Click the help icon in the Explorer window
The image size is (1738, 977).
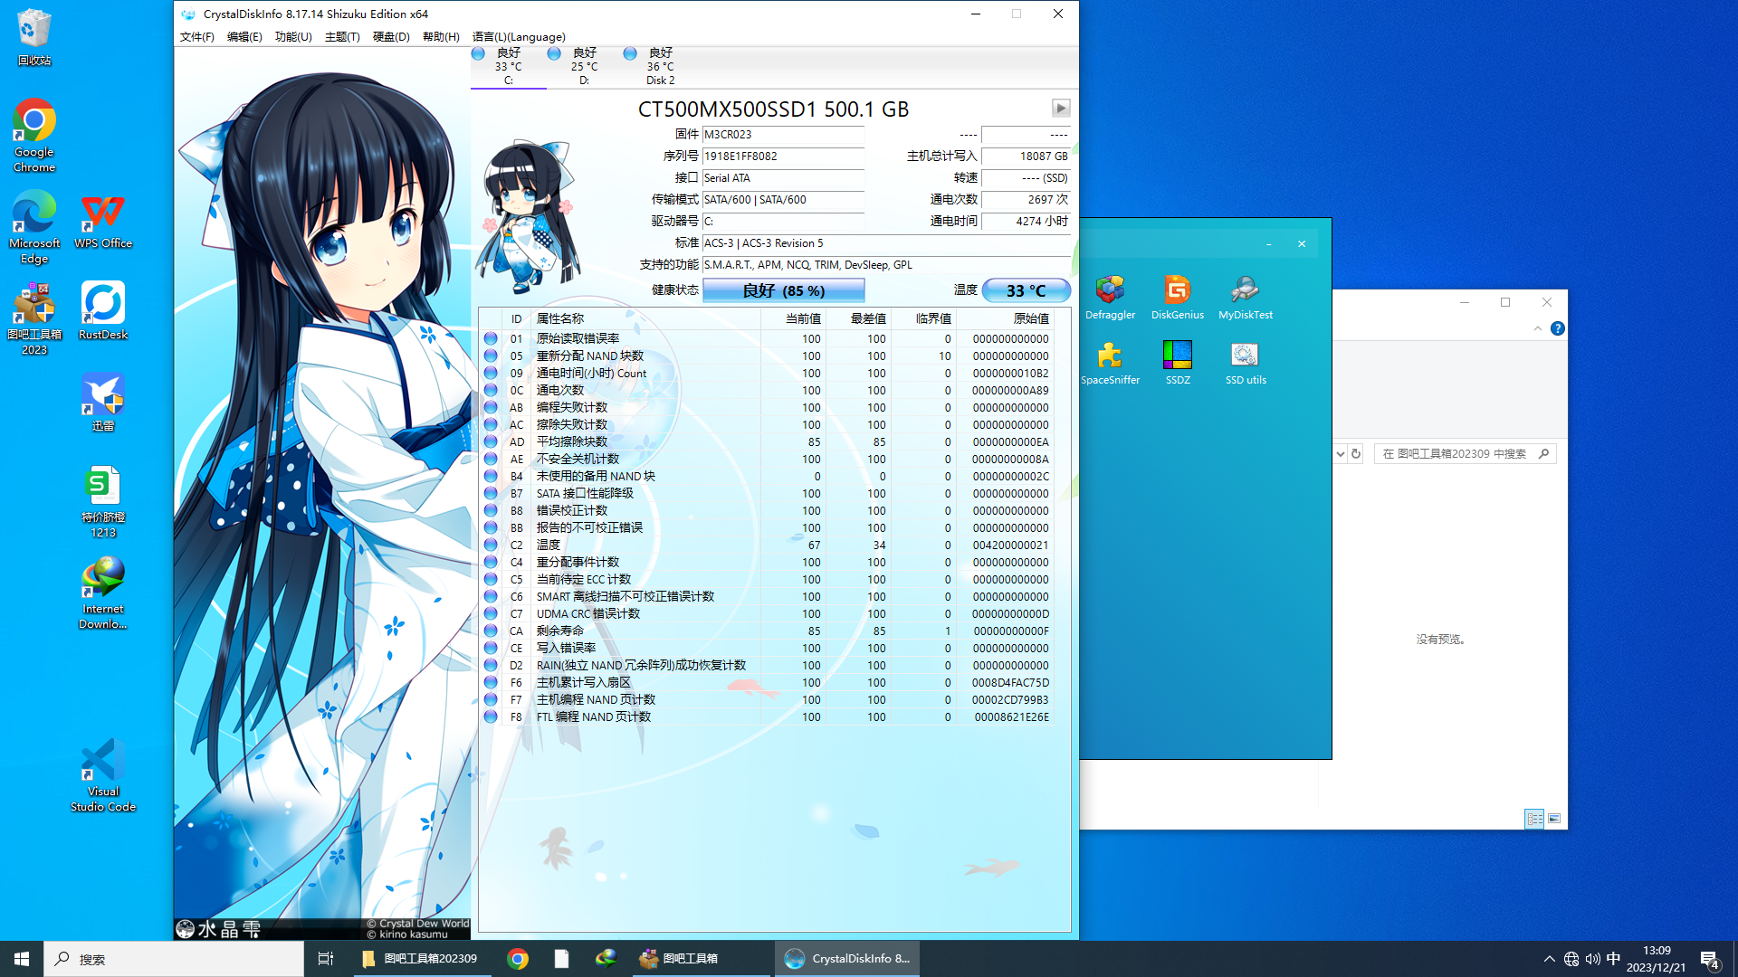coord(1558,328)
